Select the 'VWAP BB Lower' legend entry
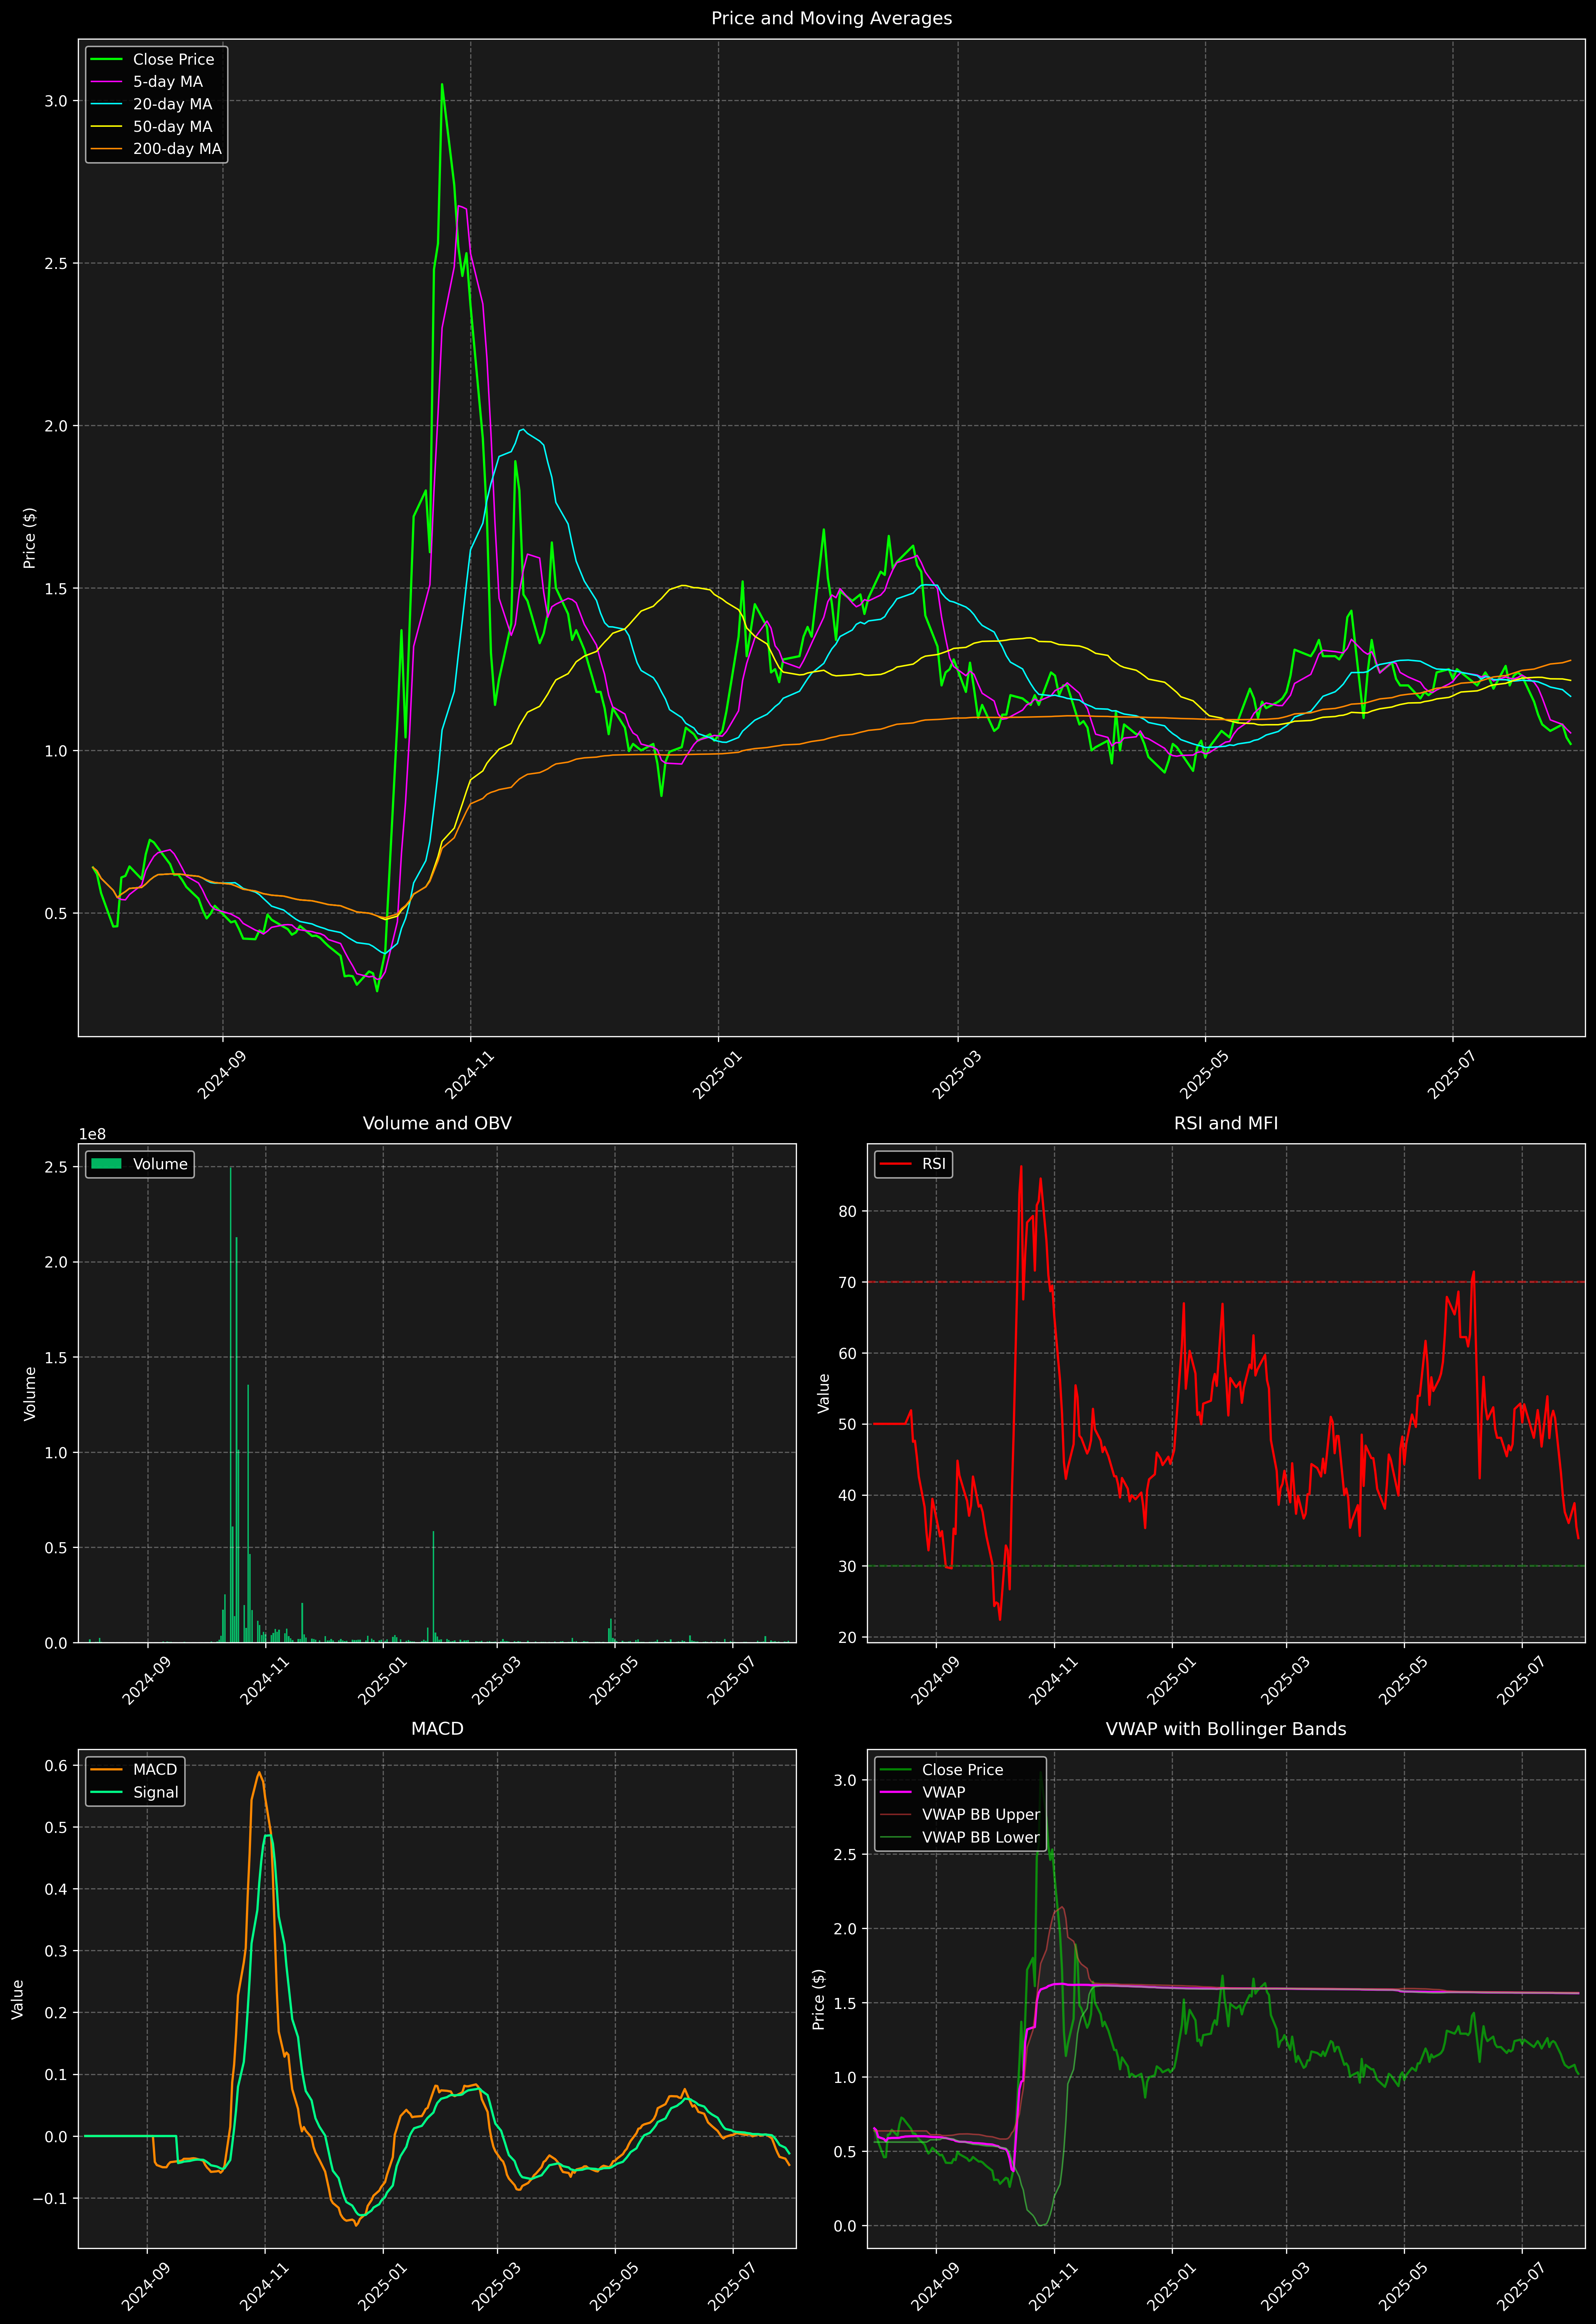The image size is (1596, 2324). tap(981, 1838)
